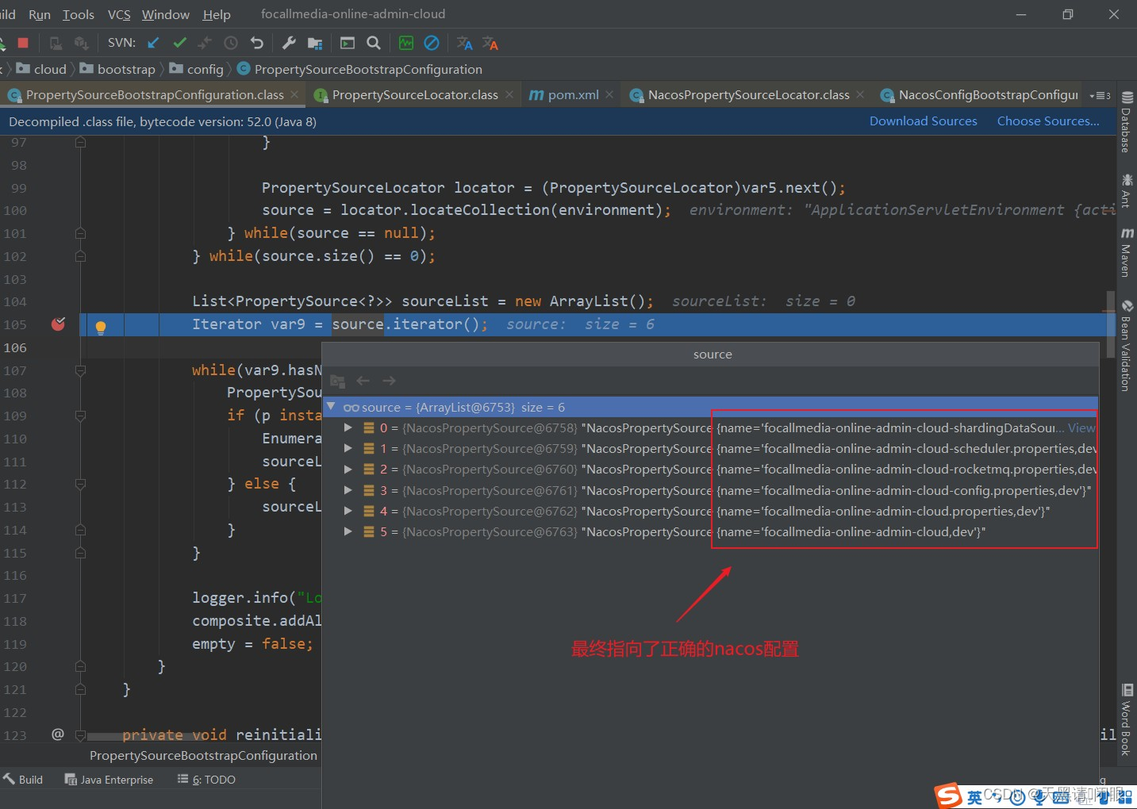Click the SVN update project arrow
The image size is (1137, 809).
tap(154, 43)
